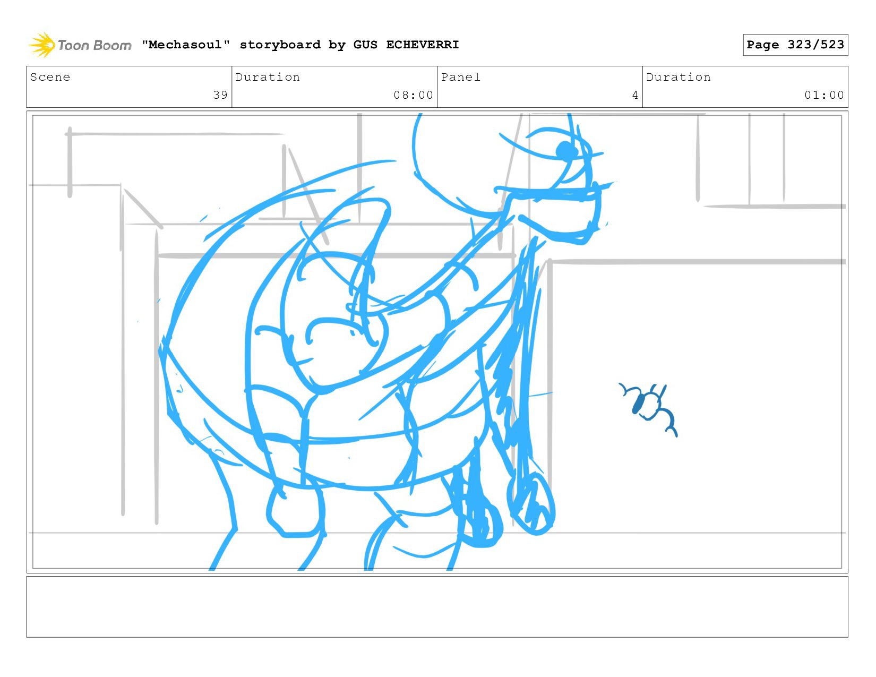Viewport: 876px width, 677px height.
Task: Click the panel duration value 01:00
Action: click(x=824, y=95)
